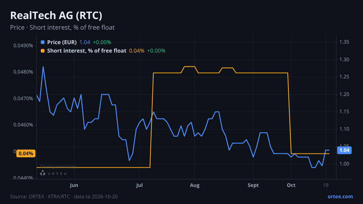The image size is (363, 204).
Task: Click the 0.0480% left axis label
Action: click(23, 72)
